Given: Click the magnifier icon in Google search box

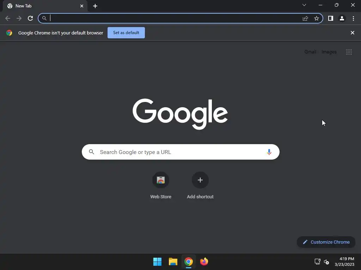Looking at the screenshot, I should 91,152.
